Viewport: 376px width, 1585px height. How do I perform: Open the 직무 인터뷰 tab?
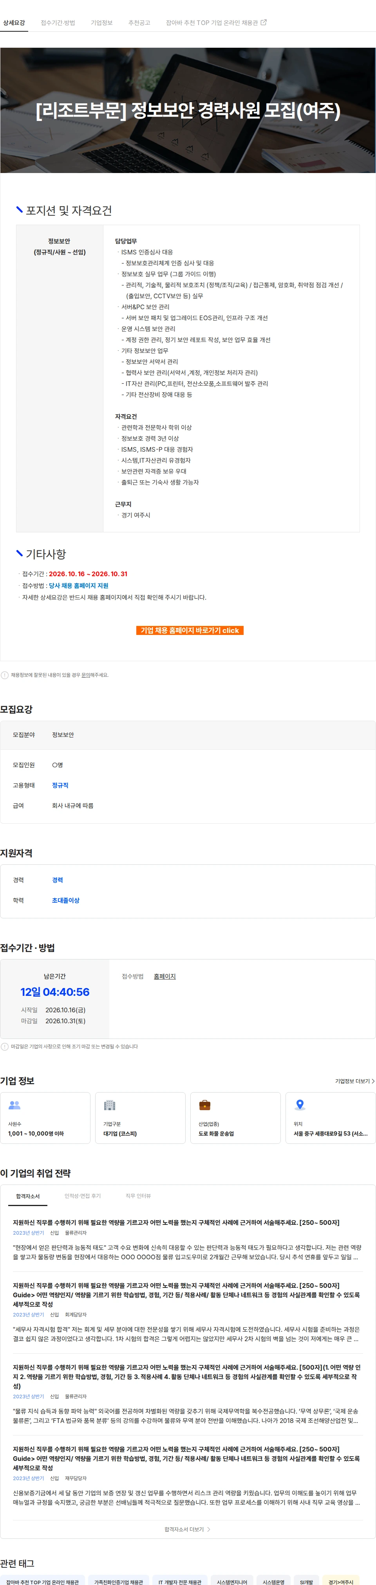click(x=138, y=1196)
